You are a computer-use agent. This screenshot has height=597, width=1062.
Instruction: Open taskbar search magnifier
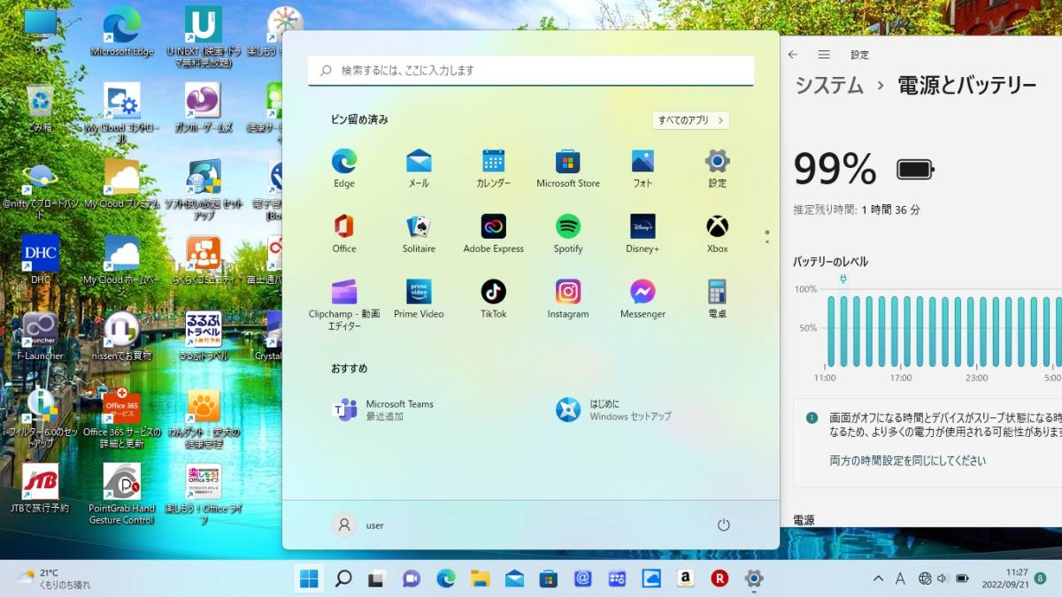click(x=343, y=578)
